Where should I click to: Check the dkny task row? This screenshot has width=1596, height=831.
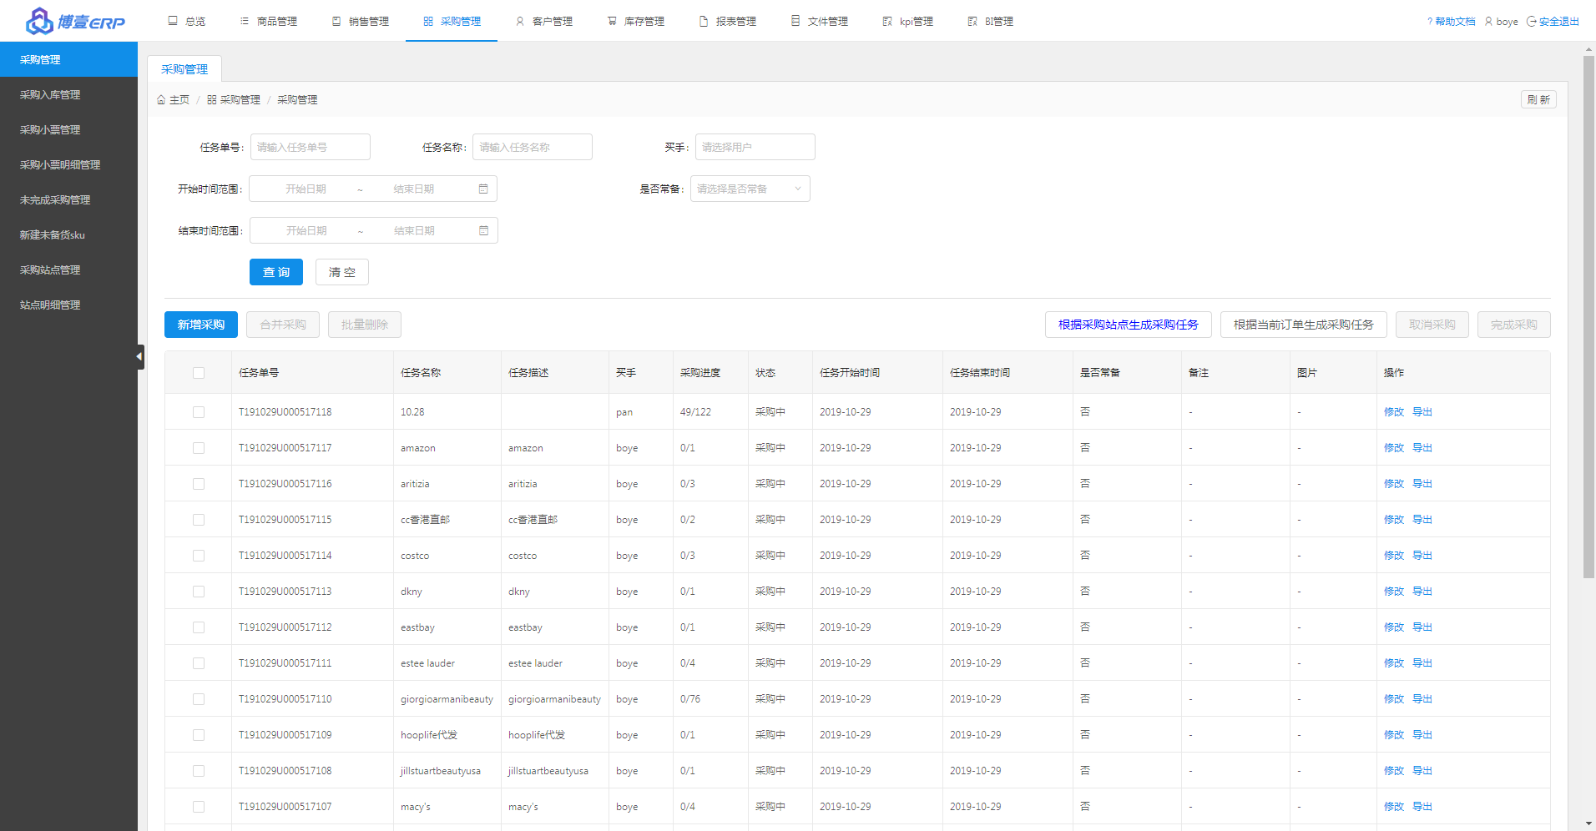click(x=199, y=592)
